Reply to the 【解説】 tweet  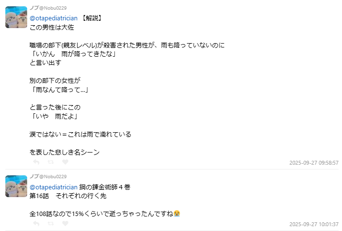click(36, 162)
